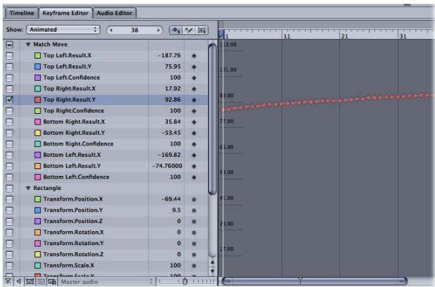
Task: Open animation menu for Bottom Right.Result.X
Action: [x=194, y=122]
